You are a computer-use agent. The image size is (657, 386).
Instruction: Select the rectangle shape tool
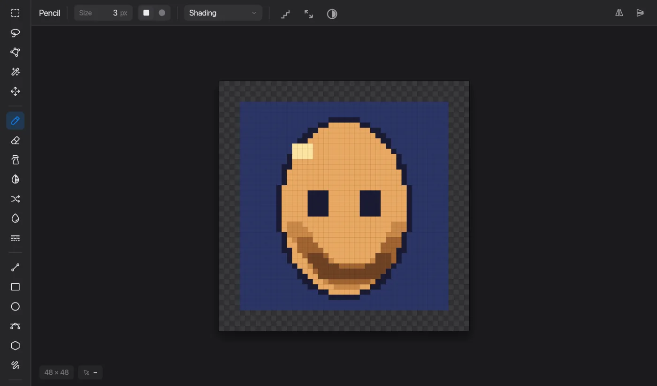click(x=15, y=287)
